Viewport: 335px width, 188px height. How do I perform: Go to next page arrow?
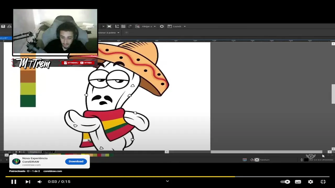coord(16,152)
